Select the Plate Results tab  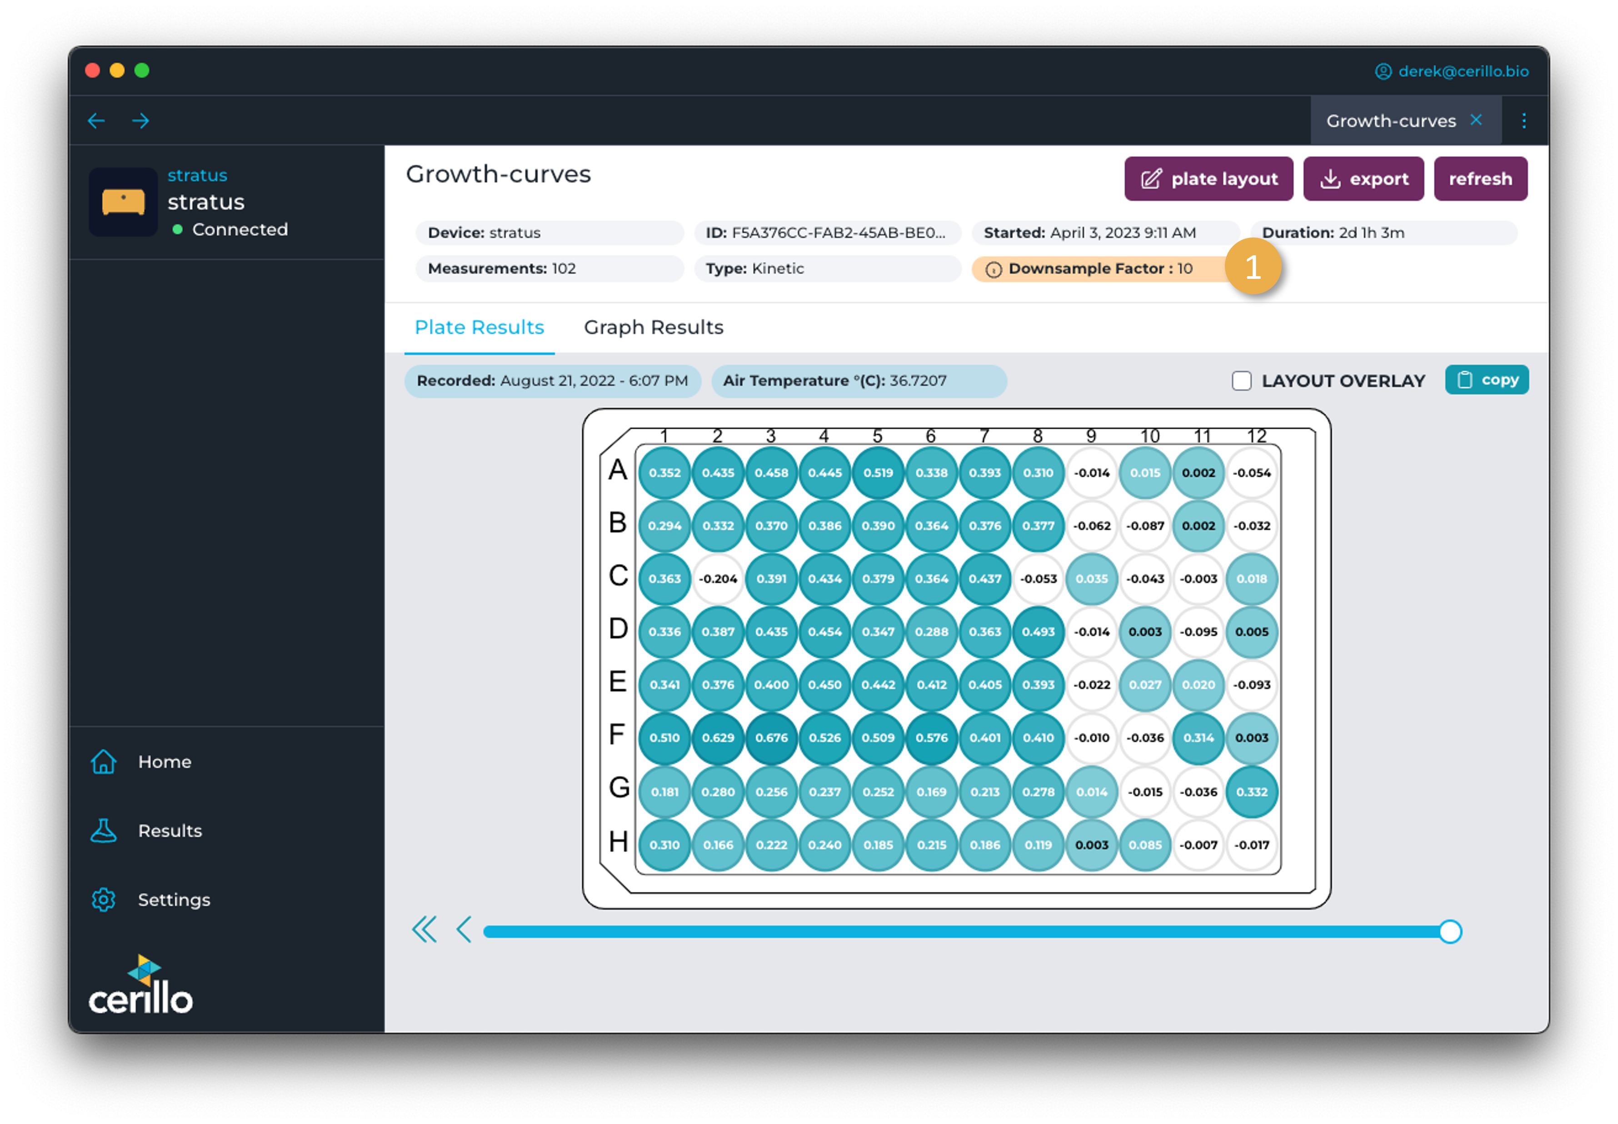click(x=479, y=327)
